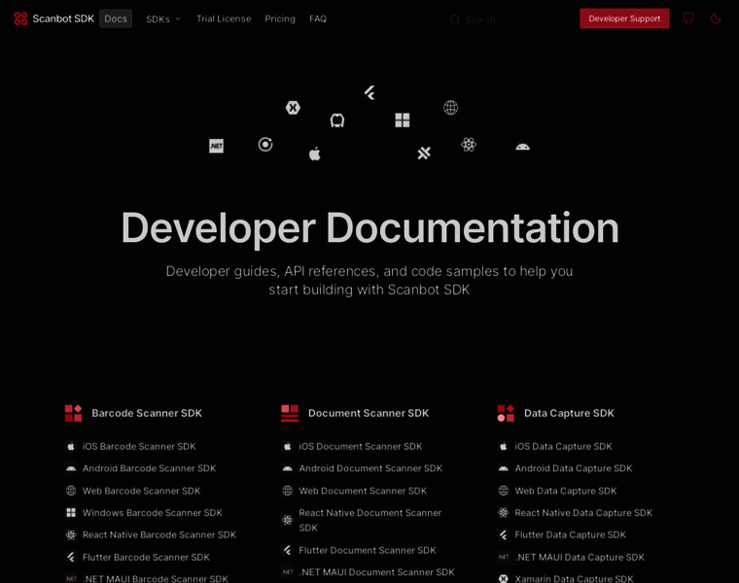Open React Native Document Scanner SDK docs
The image size is (739, 583).
369,520
